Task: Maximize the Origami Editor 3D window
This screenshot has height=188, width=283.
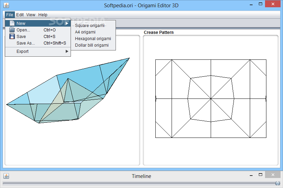Action: (261, 4)
